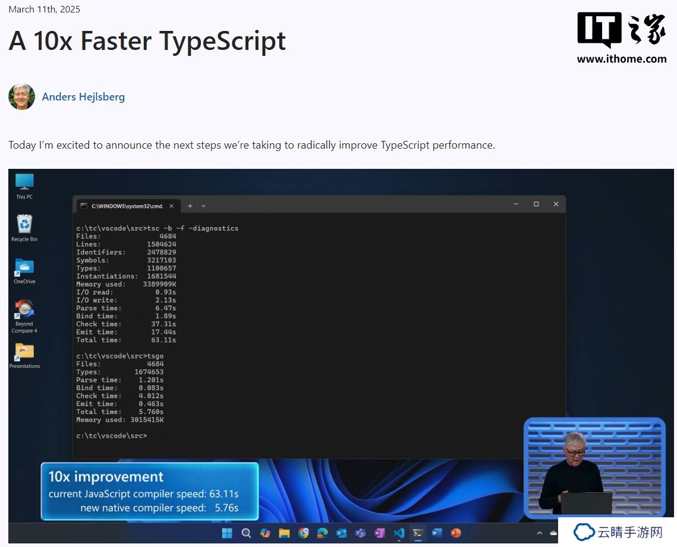Click 'current JavaScript compiler speed: 63.11s' text
677x547 pixels.
pos(143,494)
